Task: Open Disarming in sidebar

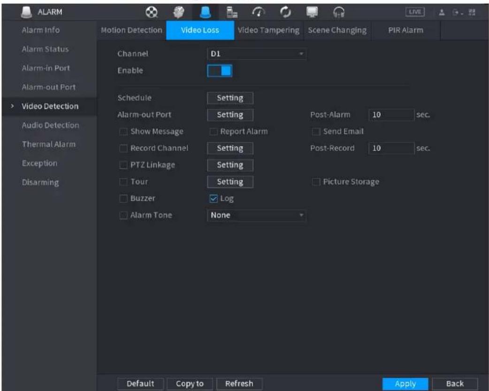Action: [x=40, y=182]
